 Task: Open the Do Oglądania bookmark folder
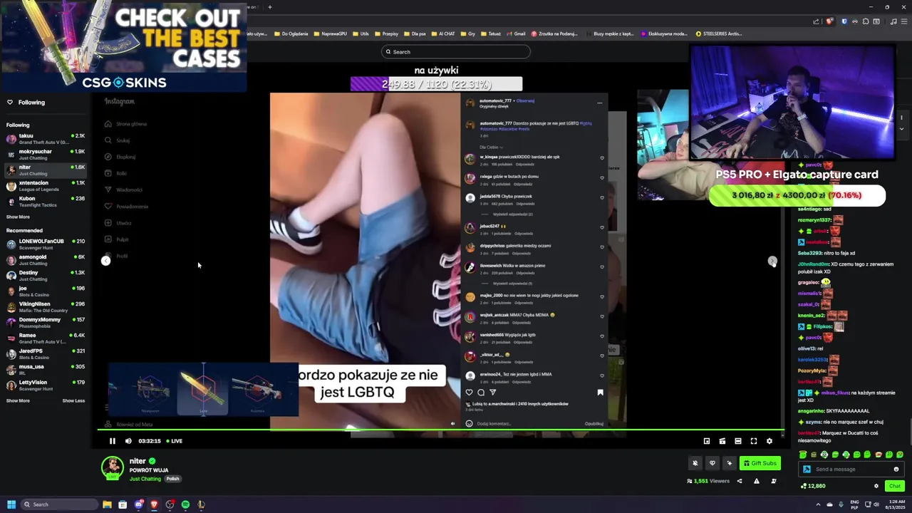point(291,33)
